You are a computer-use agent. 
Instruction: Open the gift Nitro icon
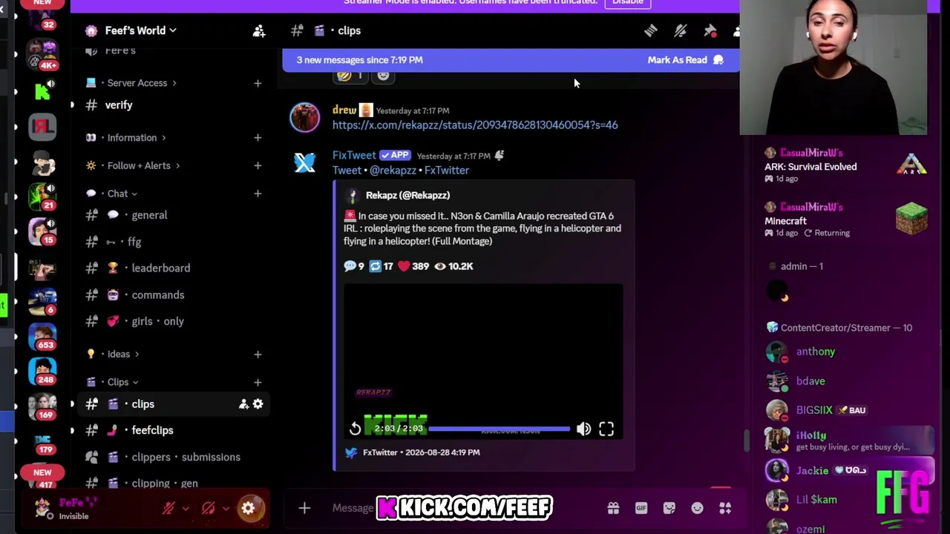(x=613, y=508)
